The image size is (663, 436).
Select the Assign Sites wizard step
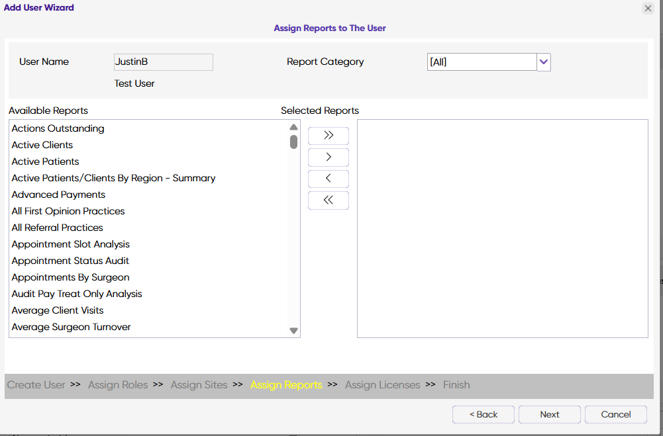(x=199, y=385)
